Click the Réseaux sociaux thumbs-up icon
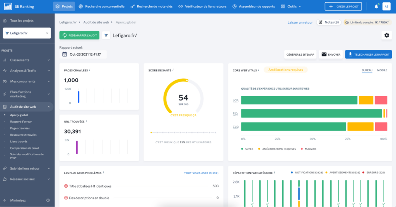The image size is (396, 207). pos(5,179)
